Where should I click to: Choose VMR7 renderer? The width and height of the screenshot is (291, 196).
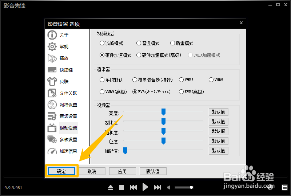[186, 80]
